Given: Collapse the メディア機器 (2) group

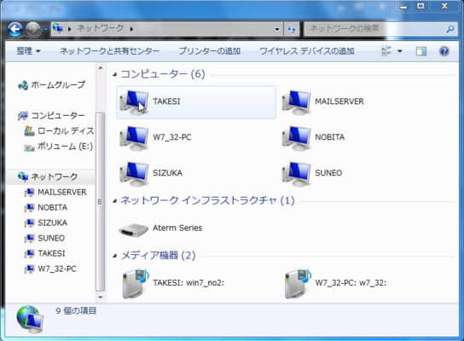Looking at the screenshot, I should [115, 256].
